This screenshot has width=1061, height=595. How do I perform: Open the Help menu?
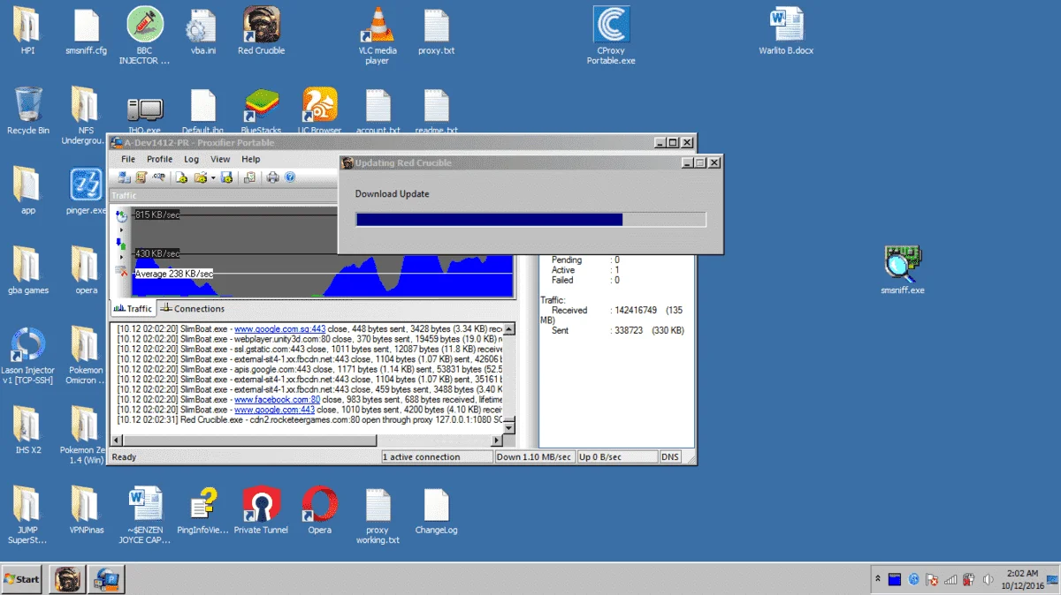point(251,159)
